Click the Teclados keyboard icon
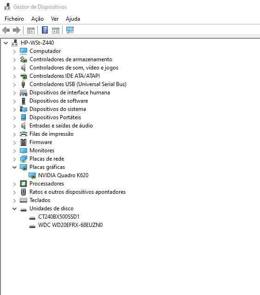Image resolution: width=260 pixels, height=295 pixels. pyautogui.click(x=23, y=200)
